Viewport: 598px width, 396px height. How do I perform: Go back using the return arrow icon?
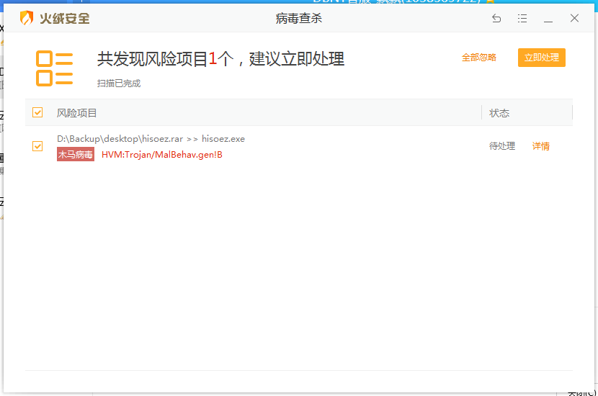pyautogui.click(x=496, y=19)
